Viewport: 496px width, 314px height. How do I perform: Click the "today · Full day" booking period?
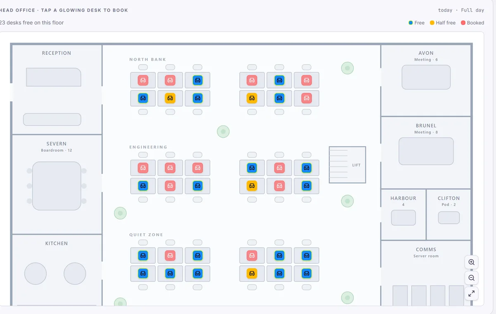tap(461, 10)
